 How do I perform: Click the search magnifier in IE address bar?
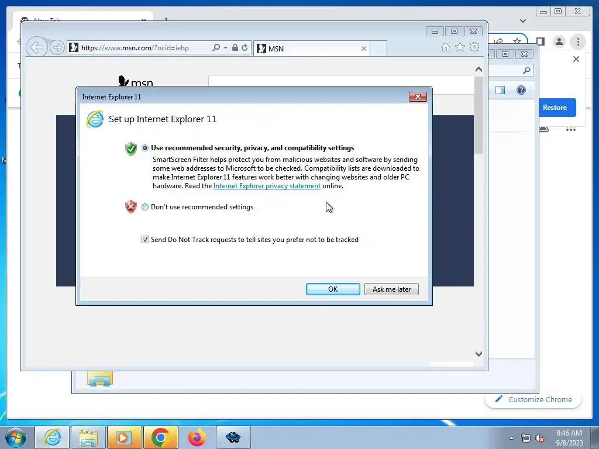(x=216, y=48)
